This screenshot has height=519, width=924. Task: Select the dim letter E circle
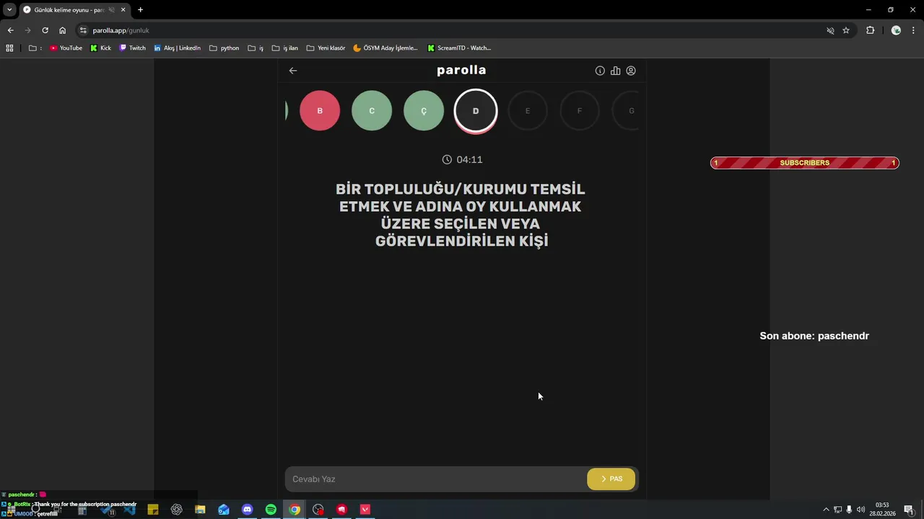[x=528, y=111]
